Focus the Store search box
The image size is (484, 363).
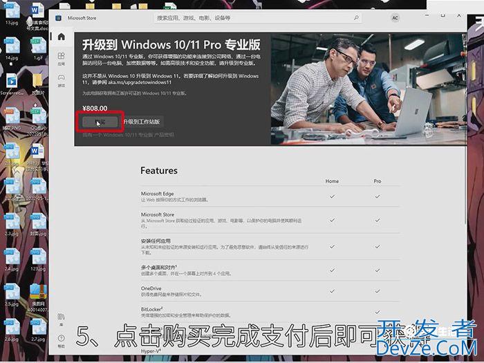[x=258, y=18]
